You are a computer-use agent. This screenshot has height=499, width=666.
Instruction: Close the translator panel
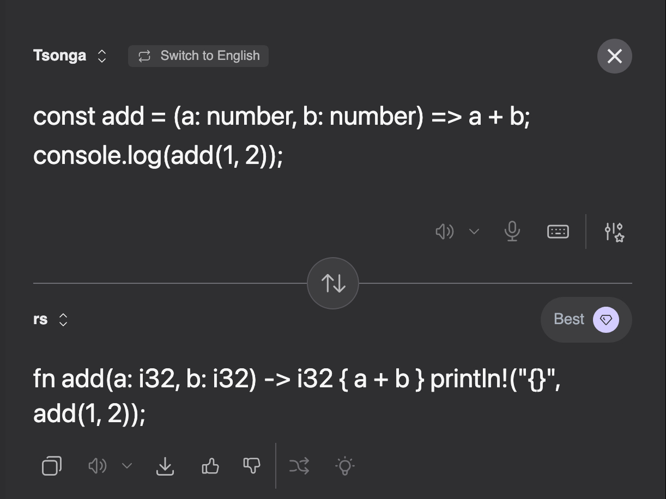coord(614,56)
